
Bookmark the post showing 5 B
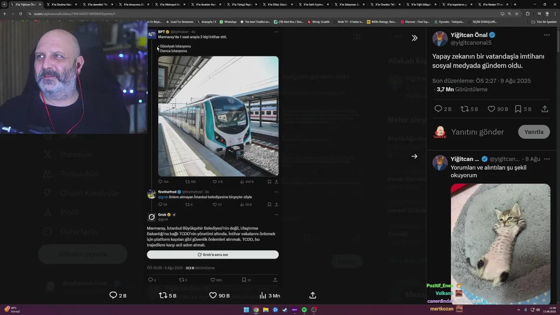[x=523, y=109]
